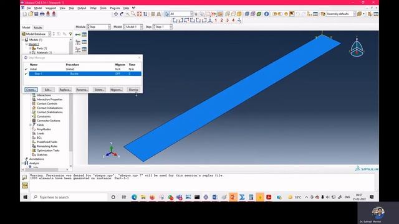Open the Output menu

tap(82, 8)
